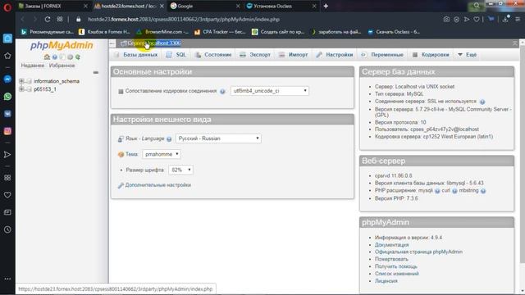The height and width of the screenshot is (295, 525).
Task: Switch to the Импорт tab
Action: pos(294,55)
